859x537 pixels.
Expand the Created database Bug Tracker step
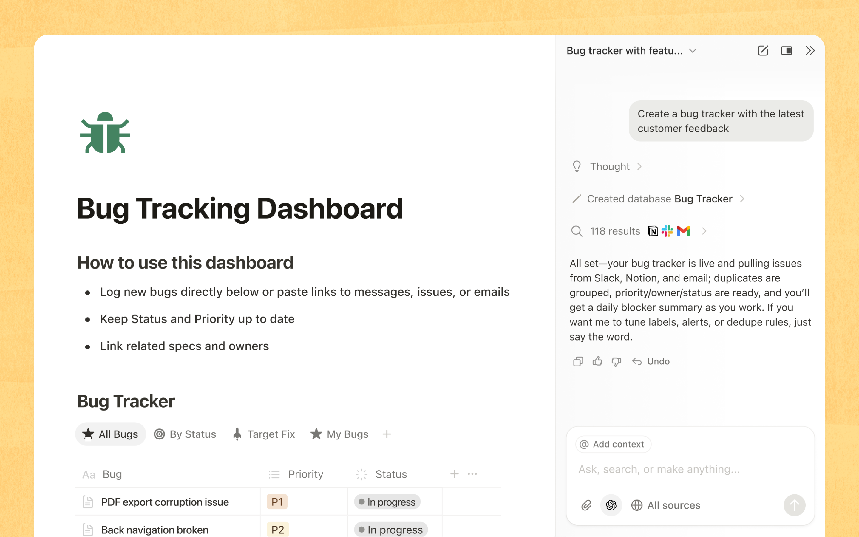click(658, 199)
